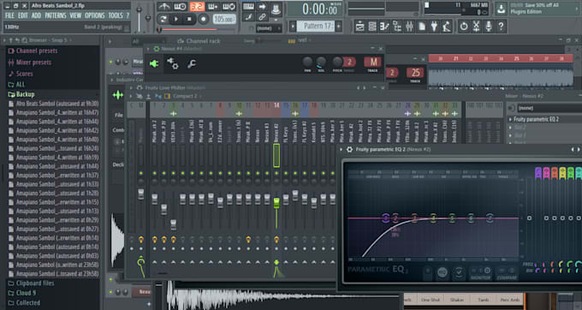Toggle the HQ button in Parametric EQ 2
This screenshot has width=582, height=310.
click(x=442, y=273)
